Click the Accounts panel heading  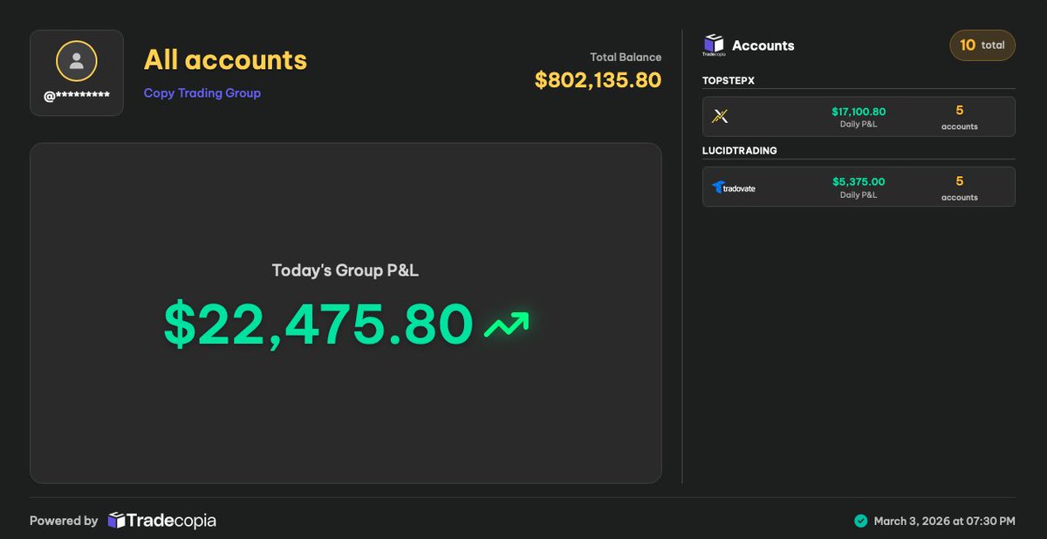tap(763, 45)
